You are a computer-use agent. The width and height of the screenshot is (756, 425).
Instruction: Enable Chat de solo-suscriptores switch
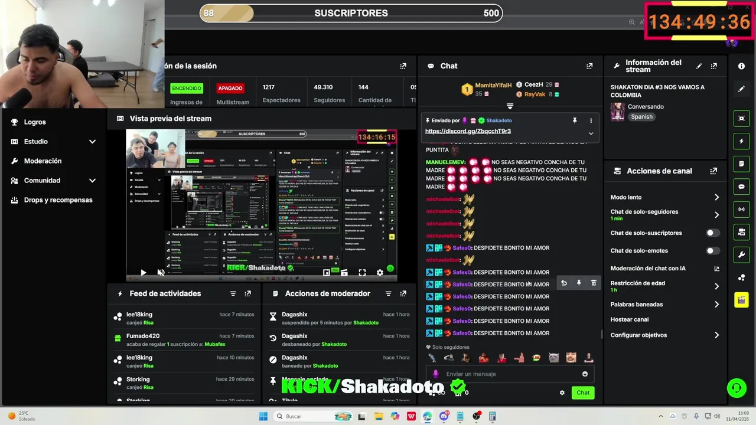713,233
